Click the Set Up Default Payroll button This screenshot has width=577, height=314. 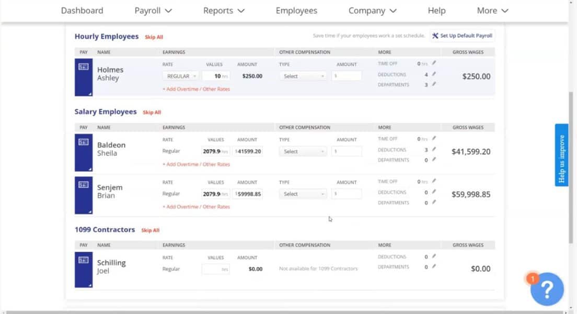[x=462, y=36]
